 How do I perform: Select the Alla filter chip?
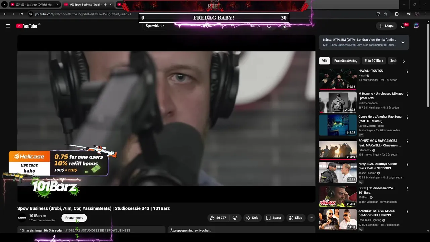pos(324,61)
